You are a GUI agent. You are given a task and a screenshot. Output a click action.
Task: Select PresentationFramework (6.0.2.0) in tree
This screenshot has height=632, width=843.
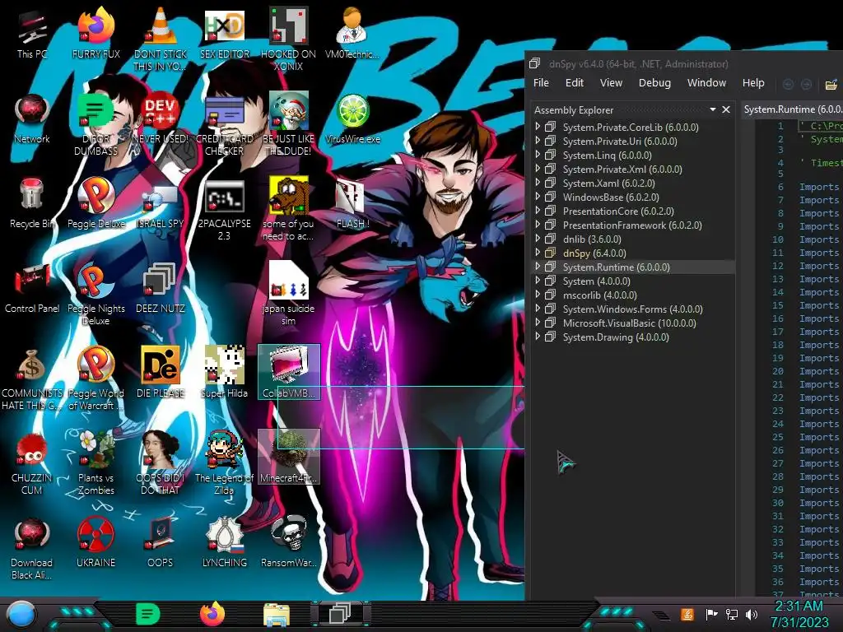[x=632, y=225]
